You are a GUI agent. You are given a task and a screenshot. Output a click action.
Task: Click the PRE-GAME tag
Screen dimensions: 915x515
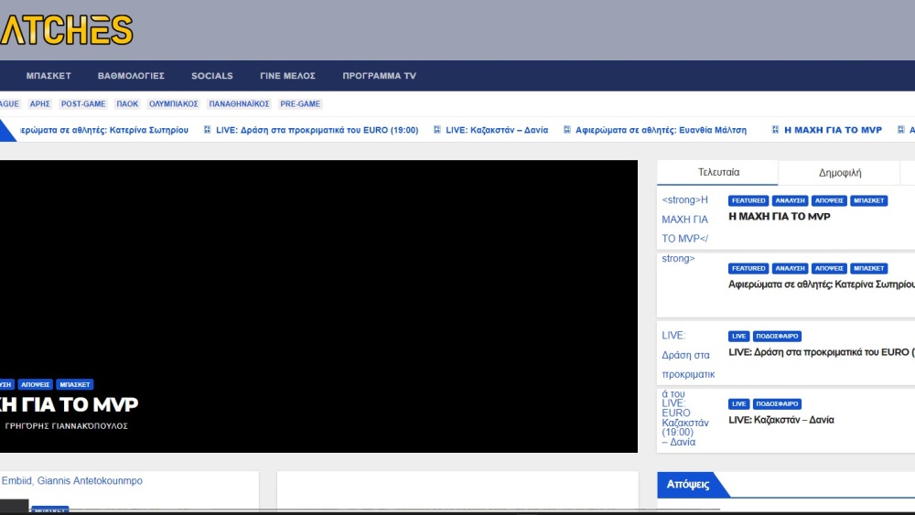pyautogui.click(x=300, y=104)
